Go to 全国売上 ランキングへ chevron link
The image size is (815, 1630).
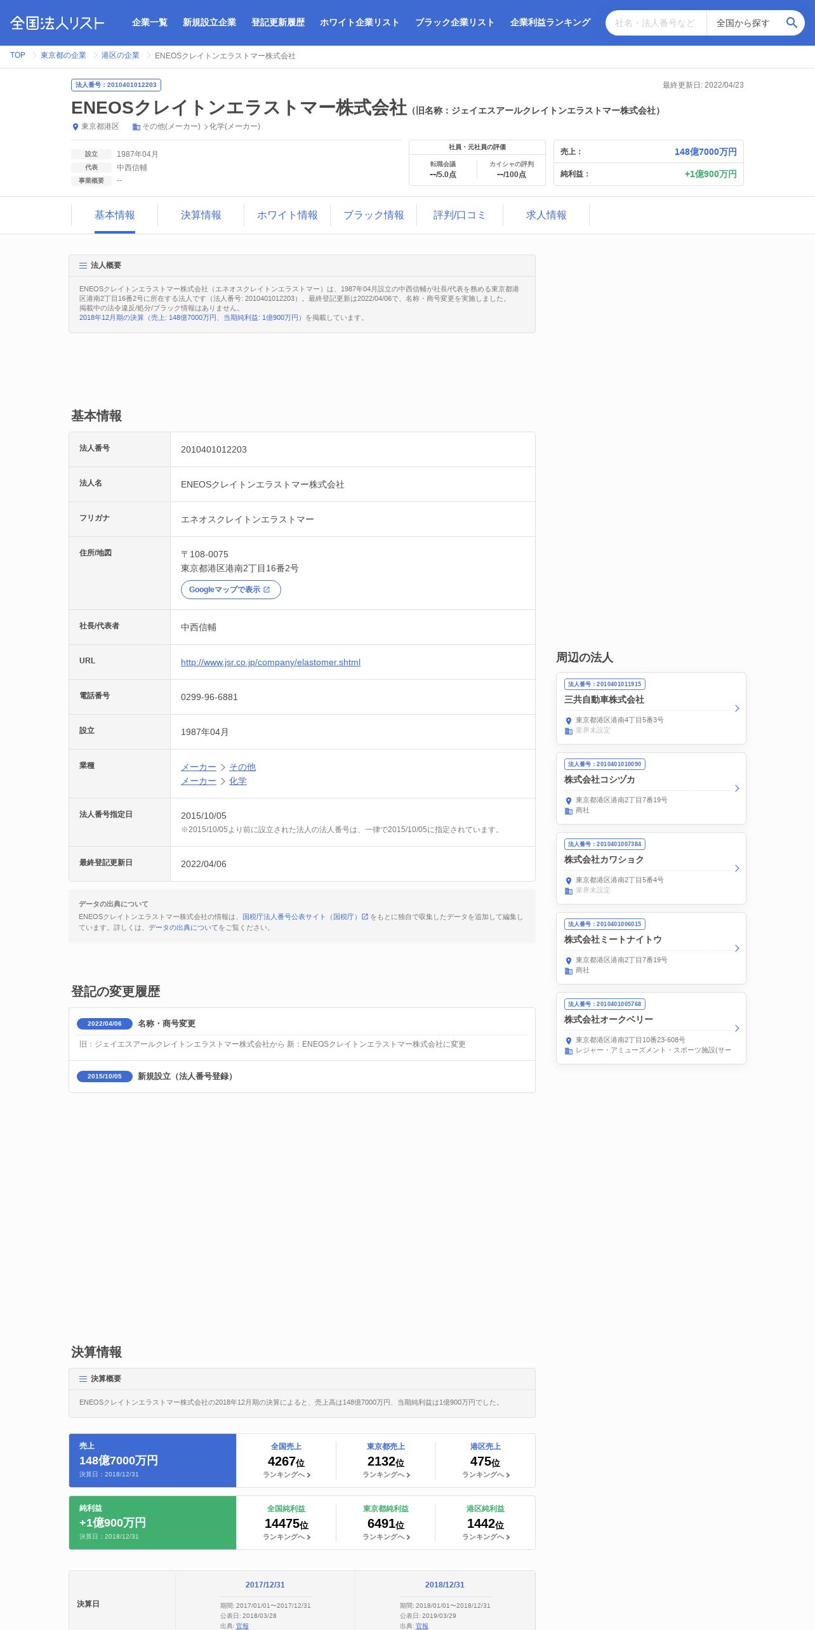coord(286,1474)
